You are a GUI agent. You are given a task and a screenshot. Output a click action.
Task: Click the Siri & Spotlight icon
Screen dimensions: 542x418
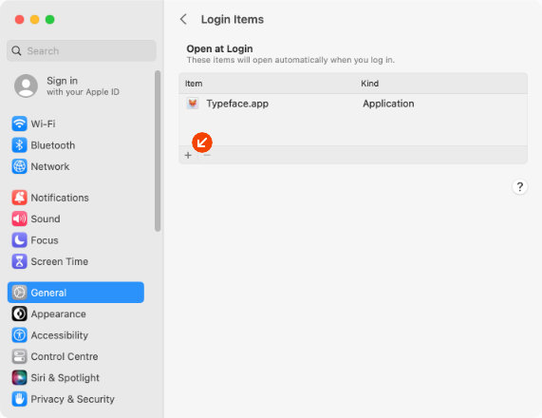tap(19, 377)
